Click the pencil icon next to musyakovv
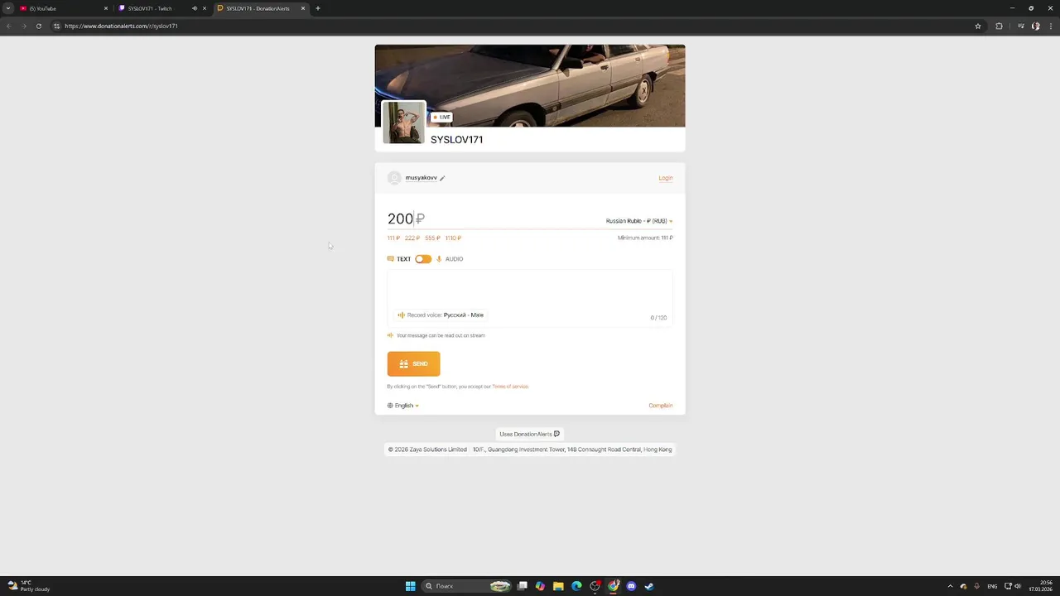 click(x=442, y=178)
